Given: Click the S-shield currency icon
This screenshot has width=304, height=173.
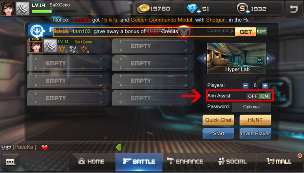Looking at the screenshot, I should tap(242, 9).
